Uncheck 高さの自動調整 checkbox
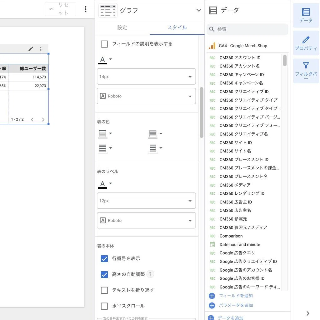Screen dimensions: 320x320 [x=104, y=274]
